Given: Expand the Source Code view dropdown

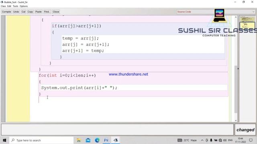Looking at the screenshot, I should [216, 12].
